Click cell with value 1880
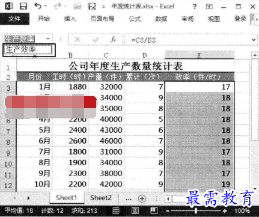Viewport: 259px width, 217px height. pos(70,87)
